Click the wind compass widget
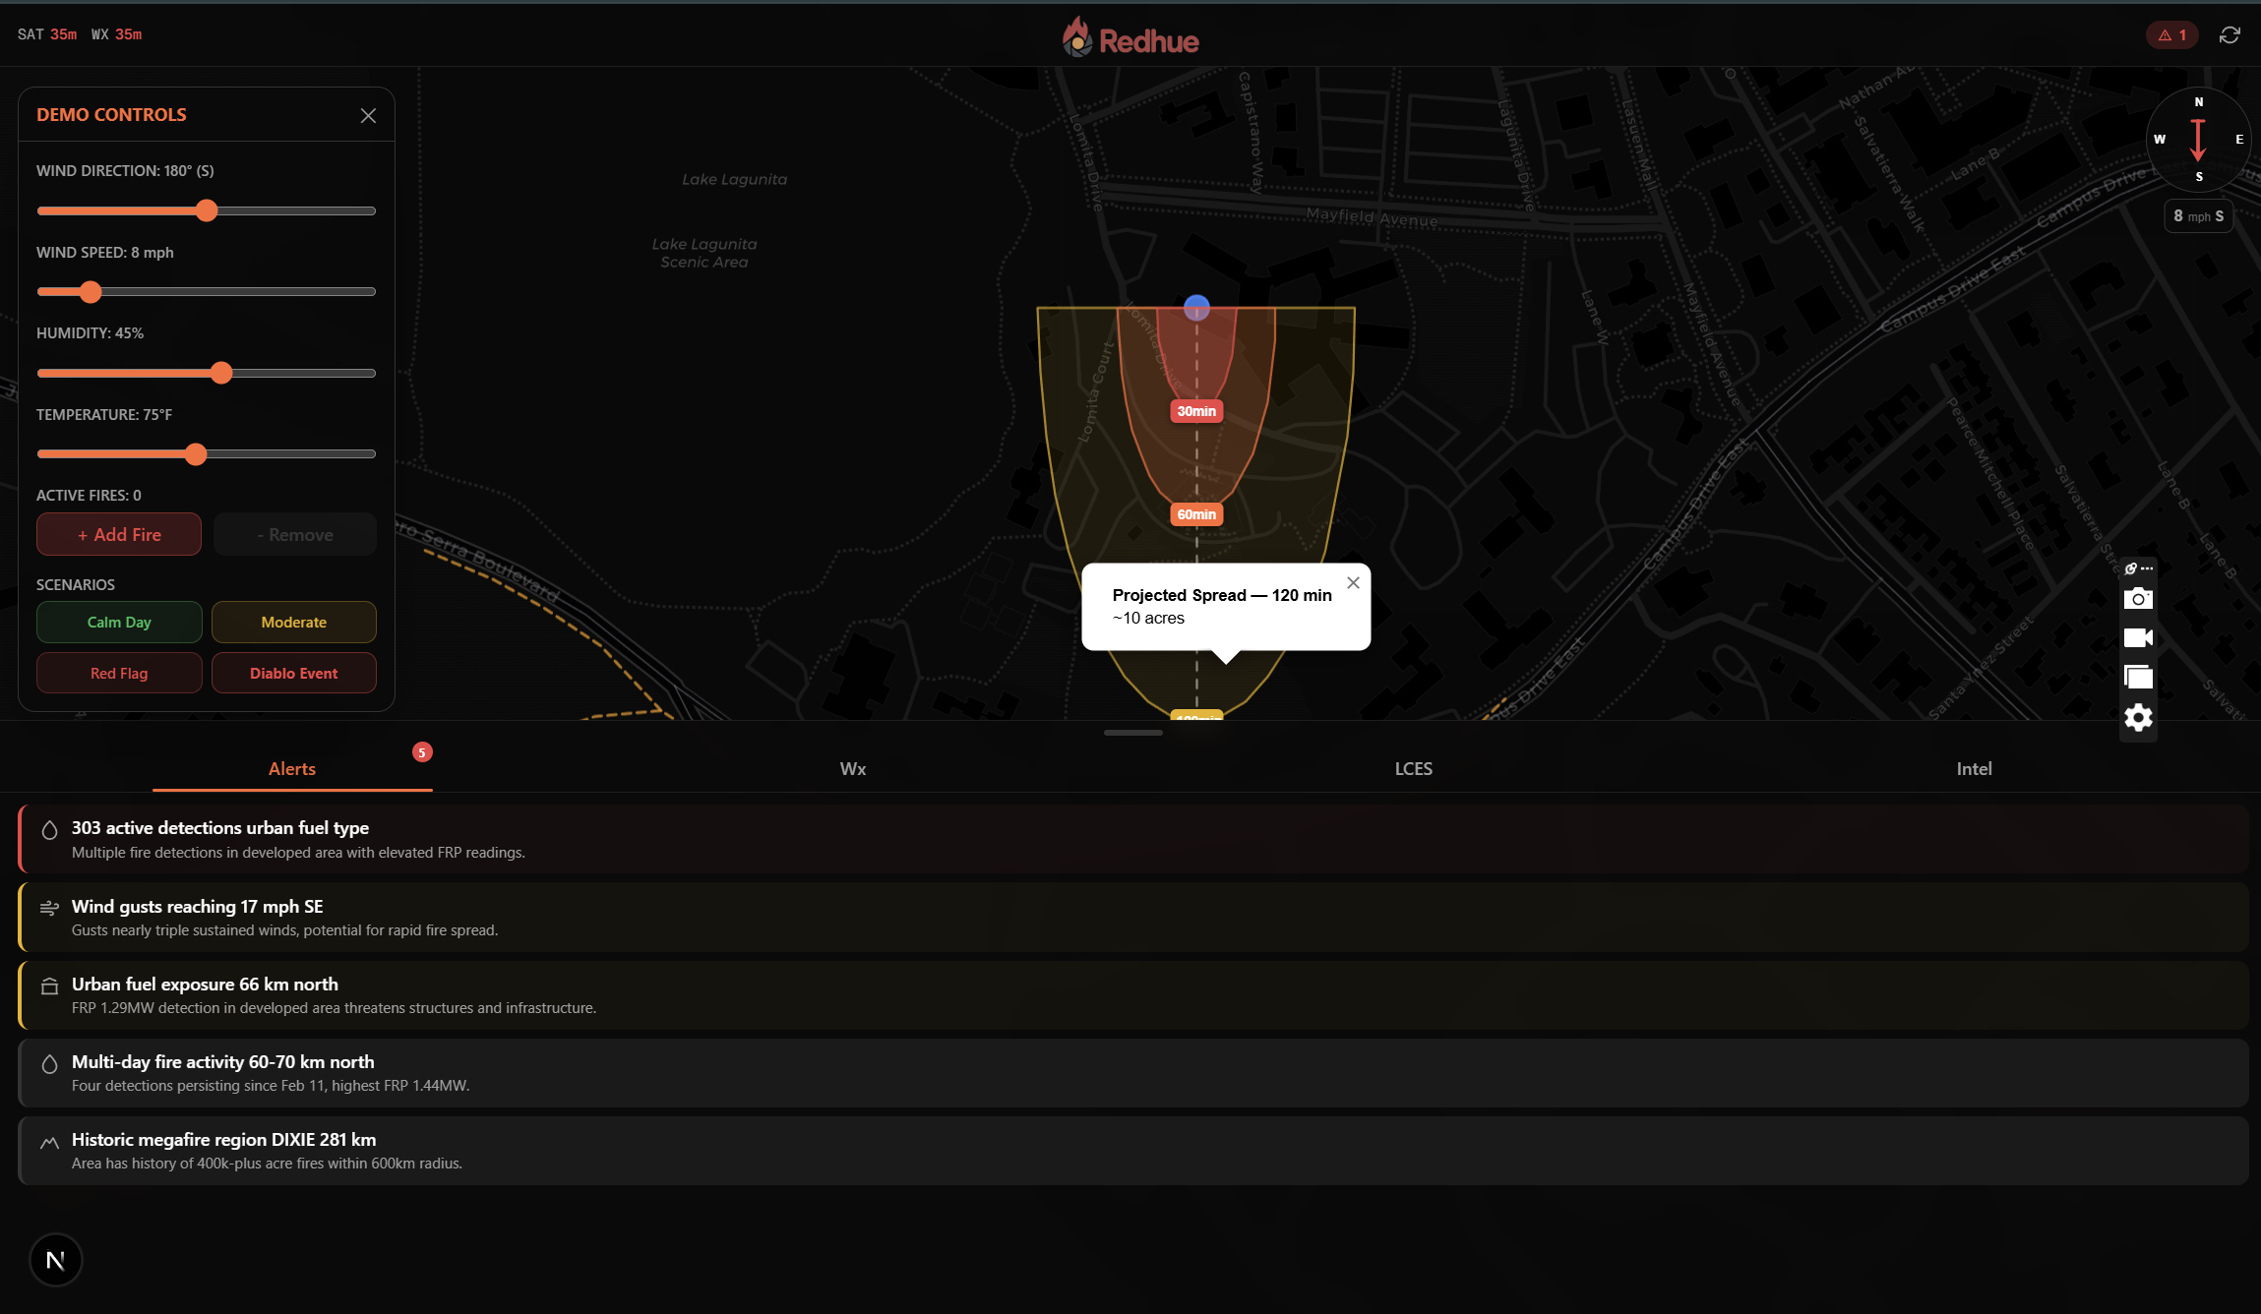 [2198, 140]
